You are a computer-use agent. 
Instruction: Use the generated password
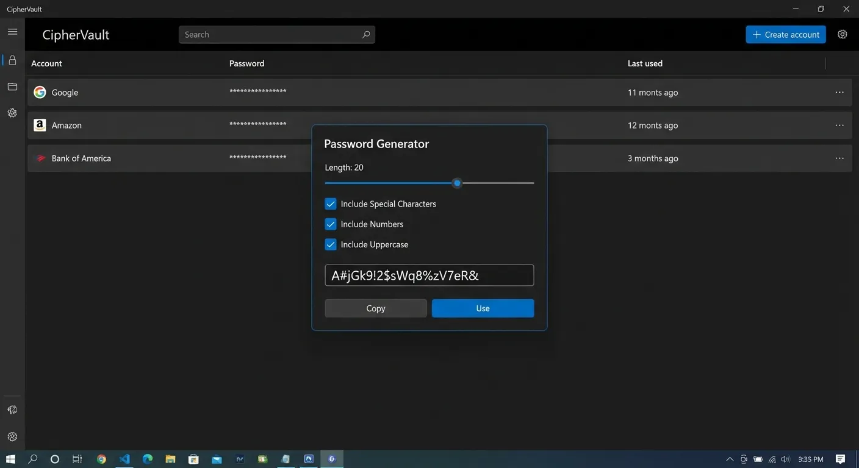pyautogui.click(x=482, y=308)
